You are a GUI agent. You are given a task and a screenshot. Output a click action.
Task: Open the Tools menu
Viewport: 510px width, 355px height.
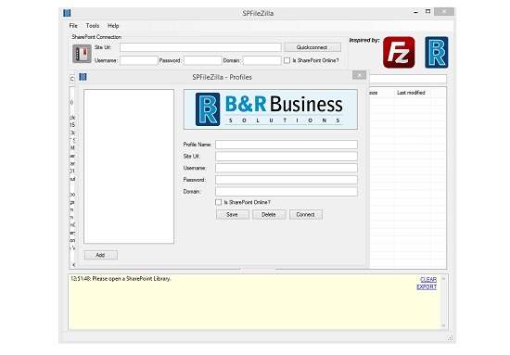(x=93, y=26)
